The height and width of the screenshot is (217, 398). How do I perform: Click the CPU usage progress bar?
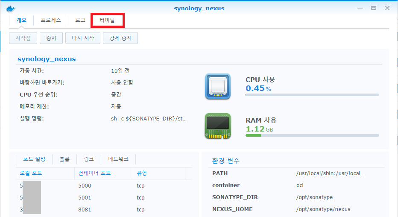[x=312, y=95]
